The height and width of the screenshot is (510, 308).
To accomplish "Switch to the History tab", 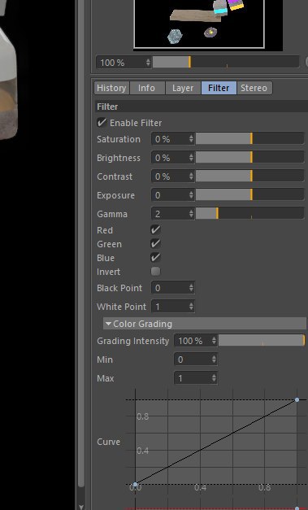I will [111, 88].
